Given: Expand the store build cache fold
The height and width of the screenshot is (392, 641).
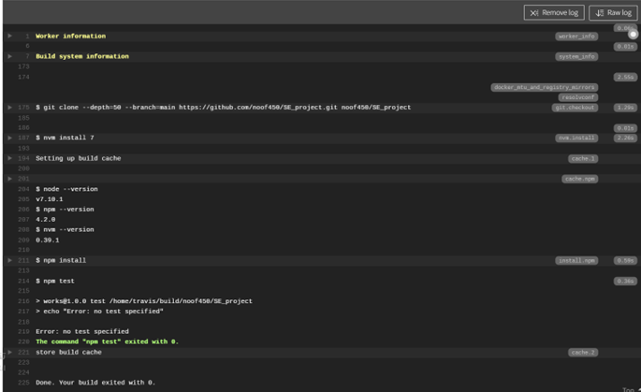Looking at the screenshot, I should coord(9,353).
